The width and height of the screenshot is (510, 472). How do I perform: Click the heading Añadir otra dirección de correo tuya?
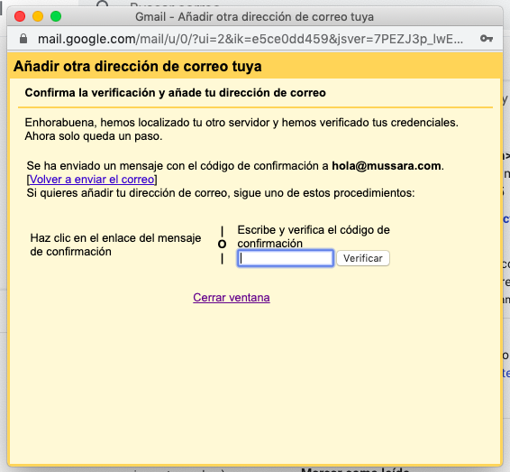138,67
